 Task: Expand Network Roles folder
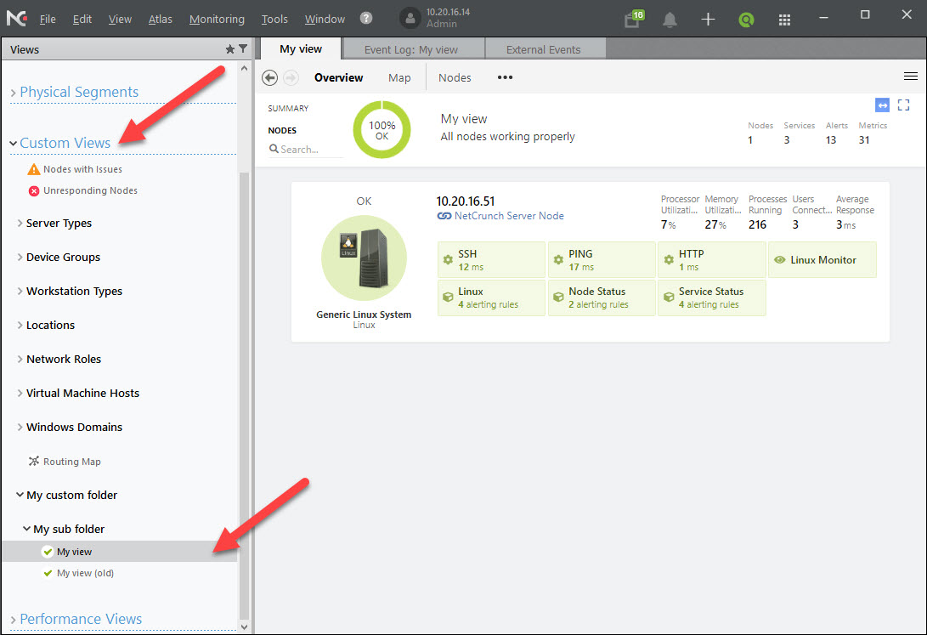20,359
